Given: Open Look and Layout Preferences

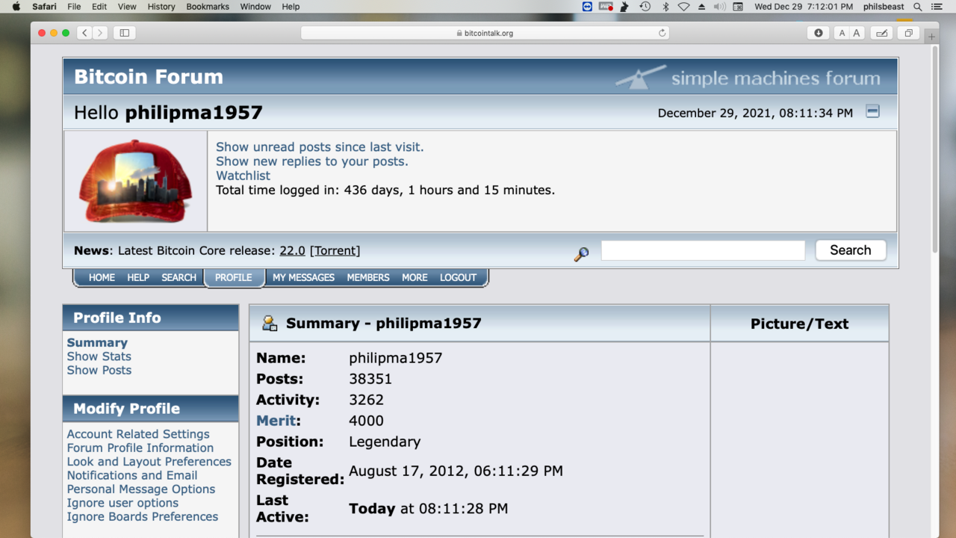Looking at the screenshot, I should pyautogui.click(x=149, y=462).
